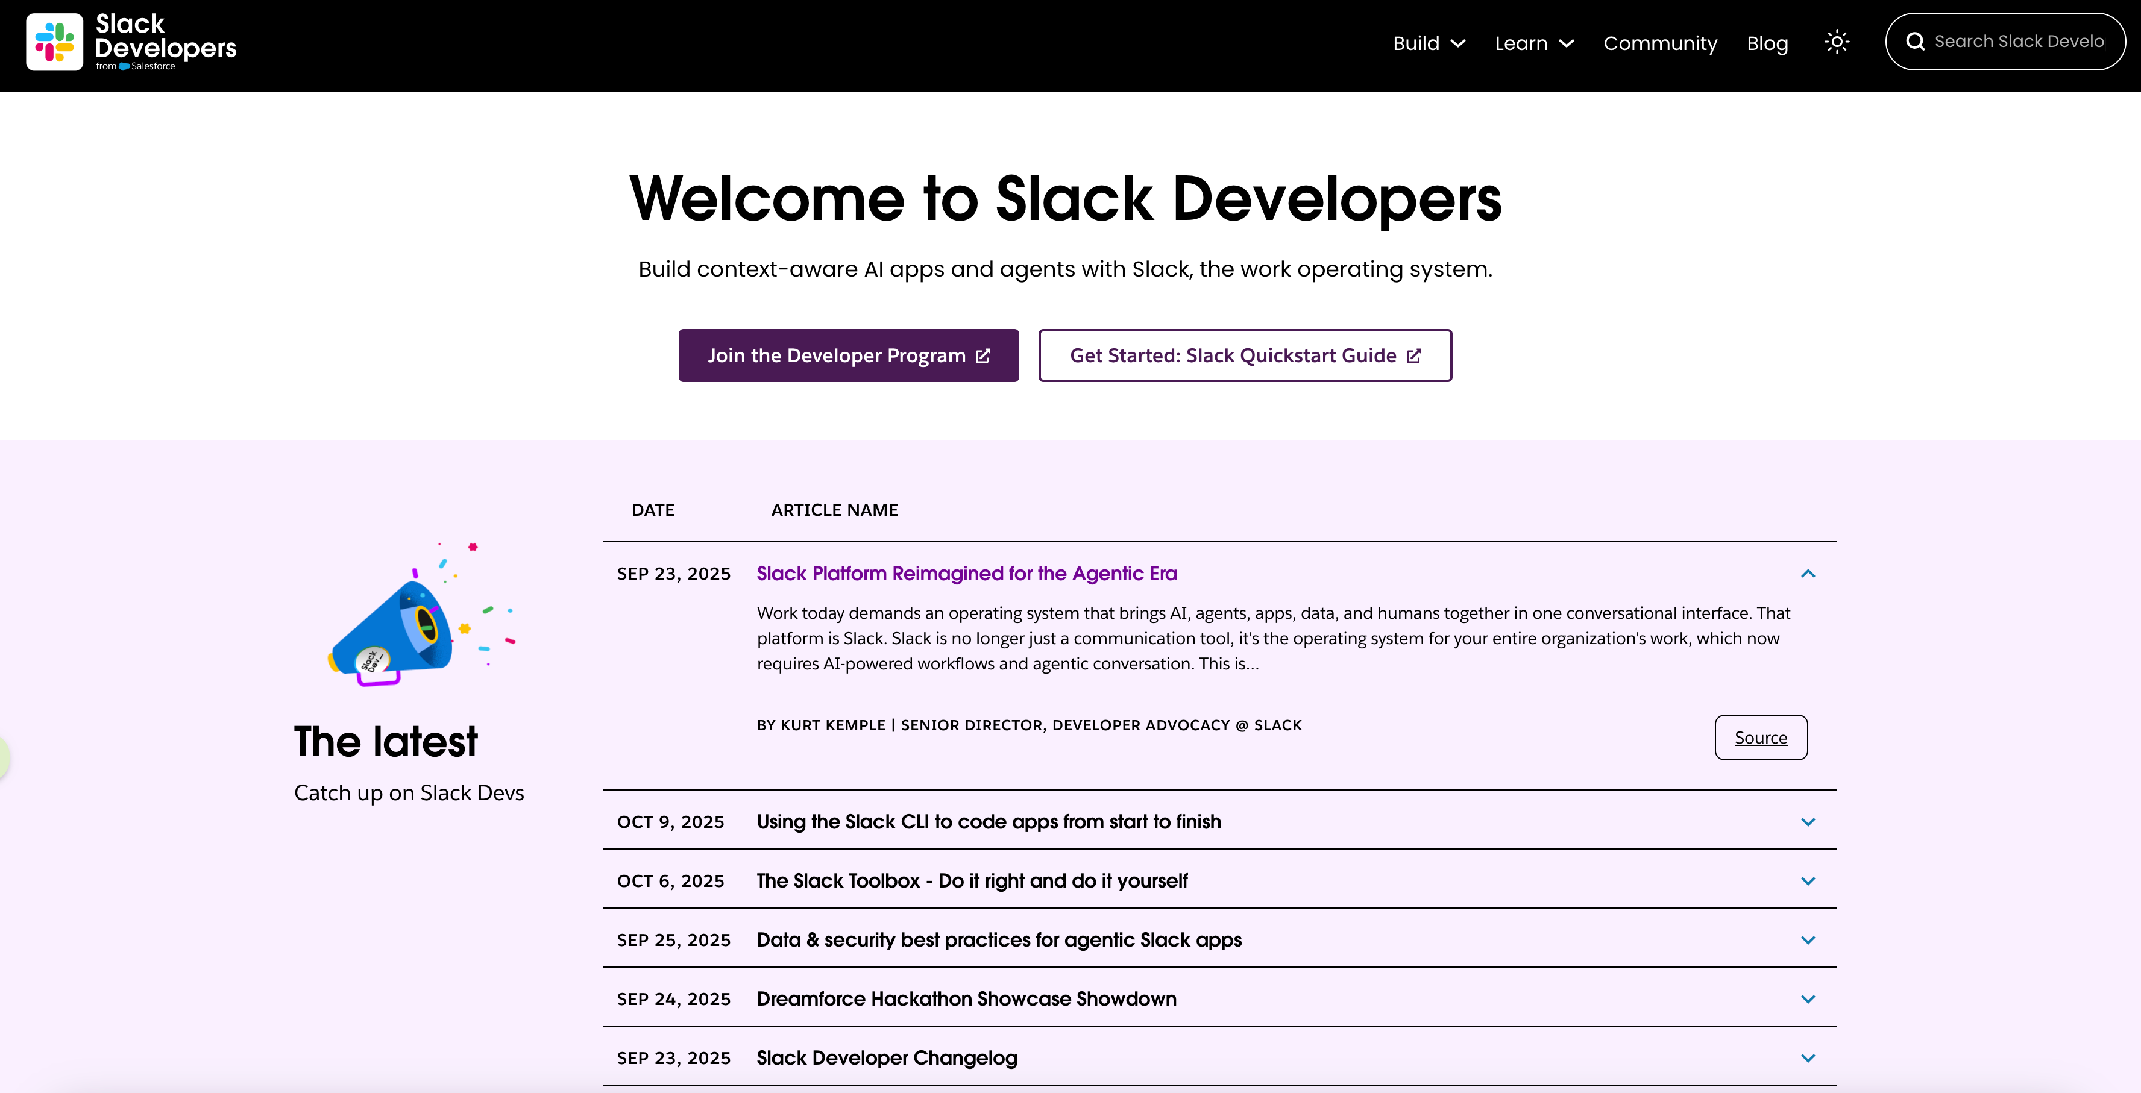Open Data & security best practices article title
Screen dimensions: 2141x1093
(999, 940)
